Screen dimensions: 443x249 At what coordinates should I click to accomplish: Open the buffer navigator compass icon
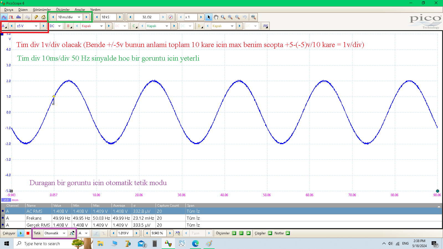(171, 17)
